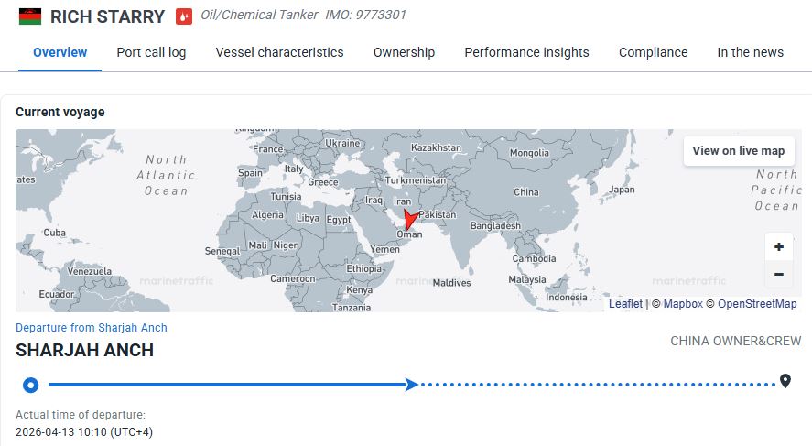Click View on live map button
This screenshot has height=446, width=812.
point(738,151)
